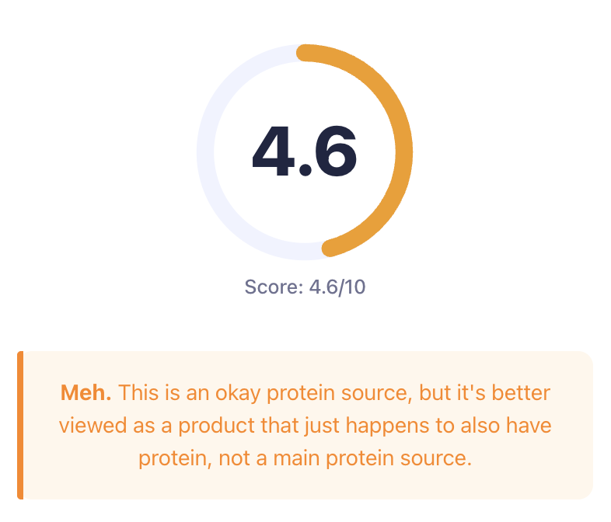Click the digit 4 in the big score
This screenshot has width=611, height=522.
click(x=277, y=151)
